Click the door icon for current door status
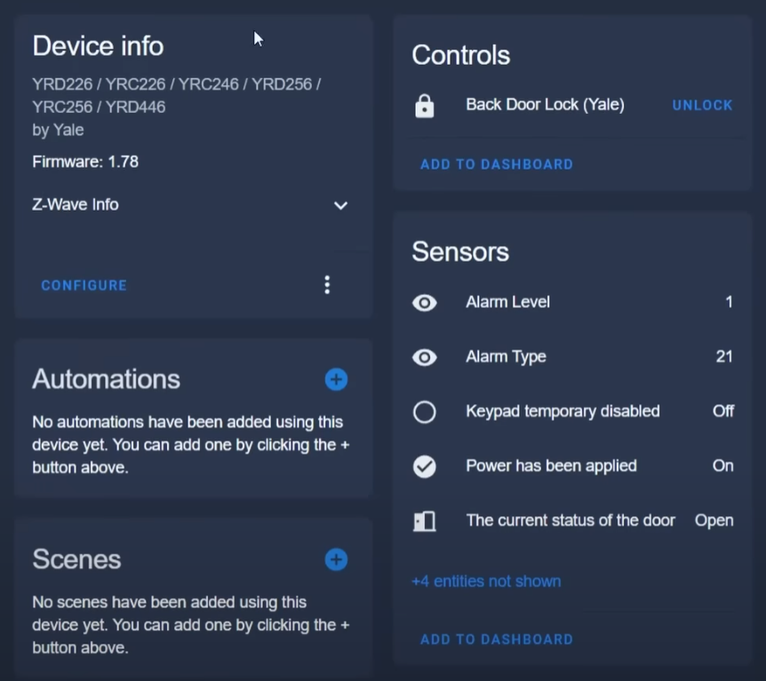 (425, 522)
